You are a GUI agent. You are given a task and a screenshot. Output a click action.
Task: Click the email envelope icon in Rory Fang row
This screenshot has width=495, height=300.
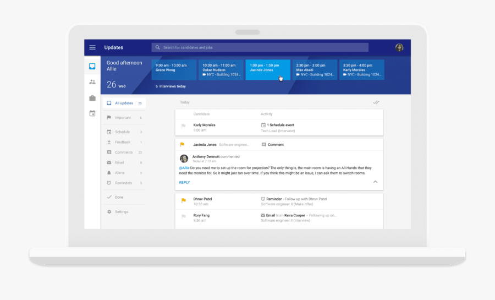tap(263, 215)
